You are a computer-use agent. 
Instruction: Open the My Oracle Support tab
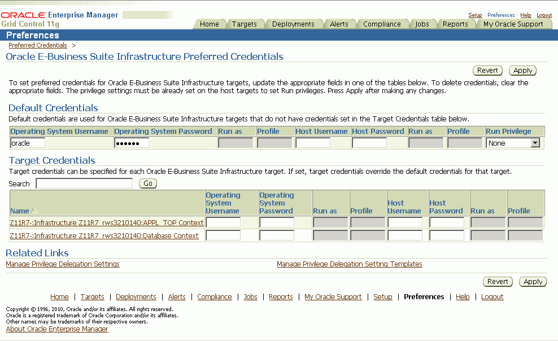[513, 24]
